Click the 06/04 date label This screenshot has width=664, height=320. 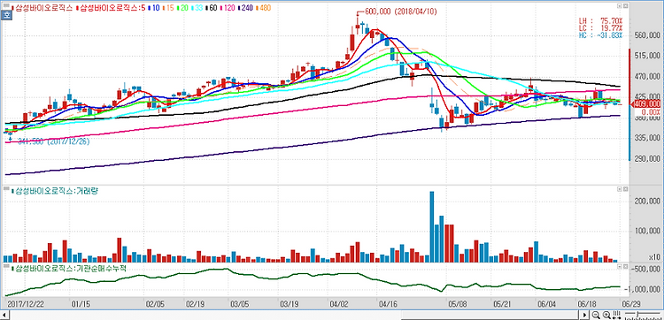[546, 303]
